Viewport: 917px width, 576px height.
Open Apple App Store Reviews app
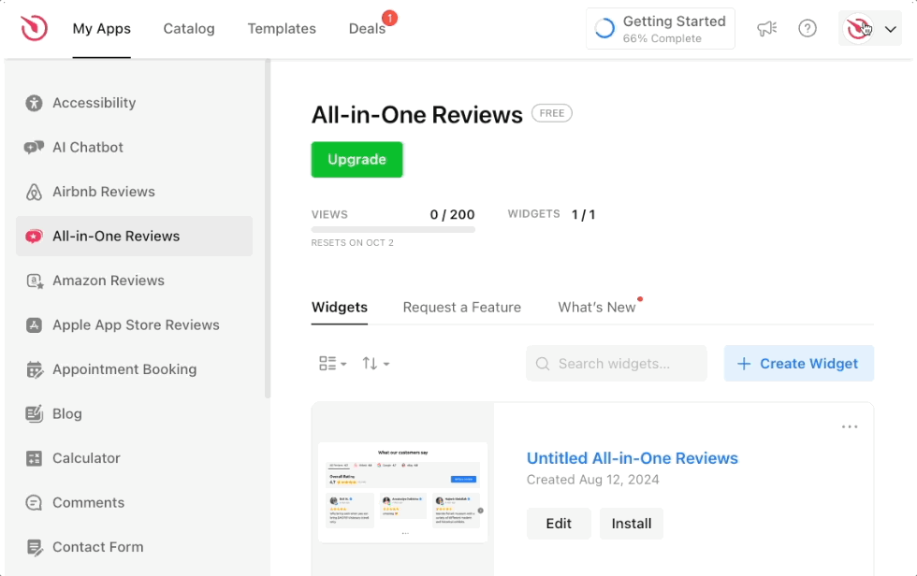click(x=134, y=324)
